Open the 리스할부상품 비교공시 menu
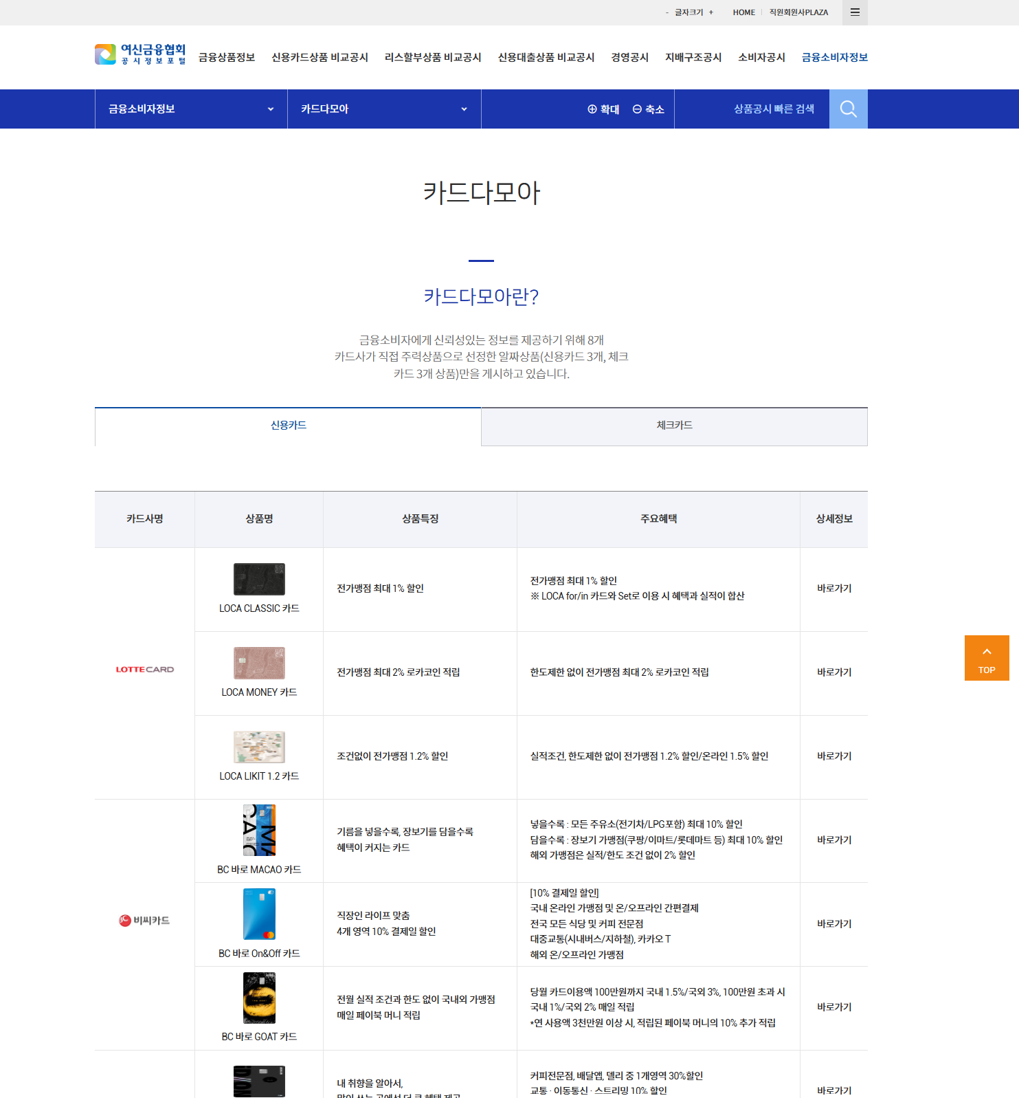The width and height of the screenshot is (1019, 1098). point(433,57)
